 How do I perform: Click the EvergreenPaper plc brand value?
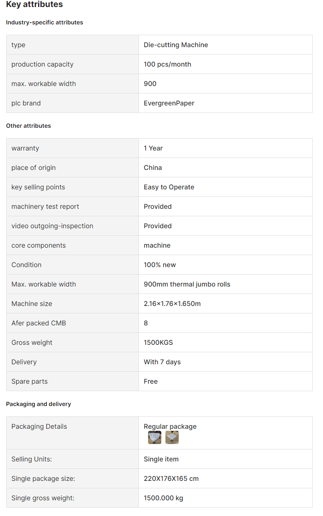pos(169,103)
